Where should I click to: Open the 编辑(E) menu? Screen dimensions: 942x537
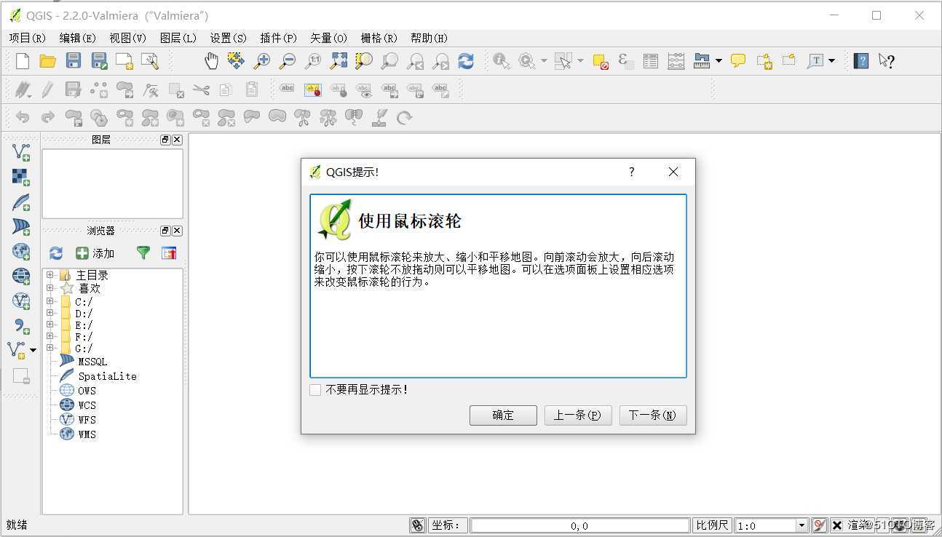77,38
